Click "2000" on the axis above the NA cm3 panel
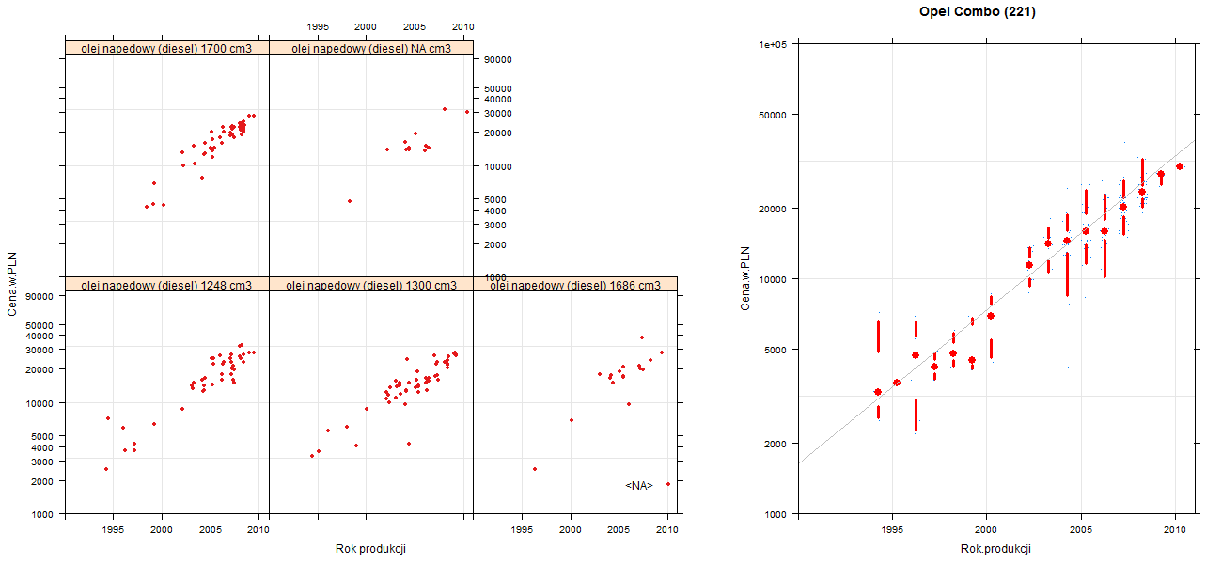The width and height of the screenshot is (1222, 564). 366,27
